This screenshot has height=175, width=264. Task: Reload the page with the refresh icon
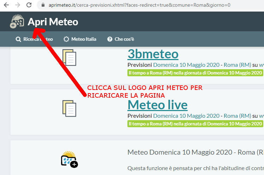tap(29, 5)
